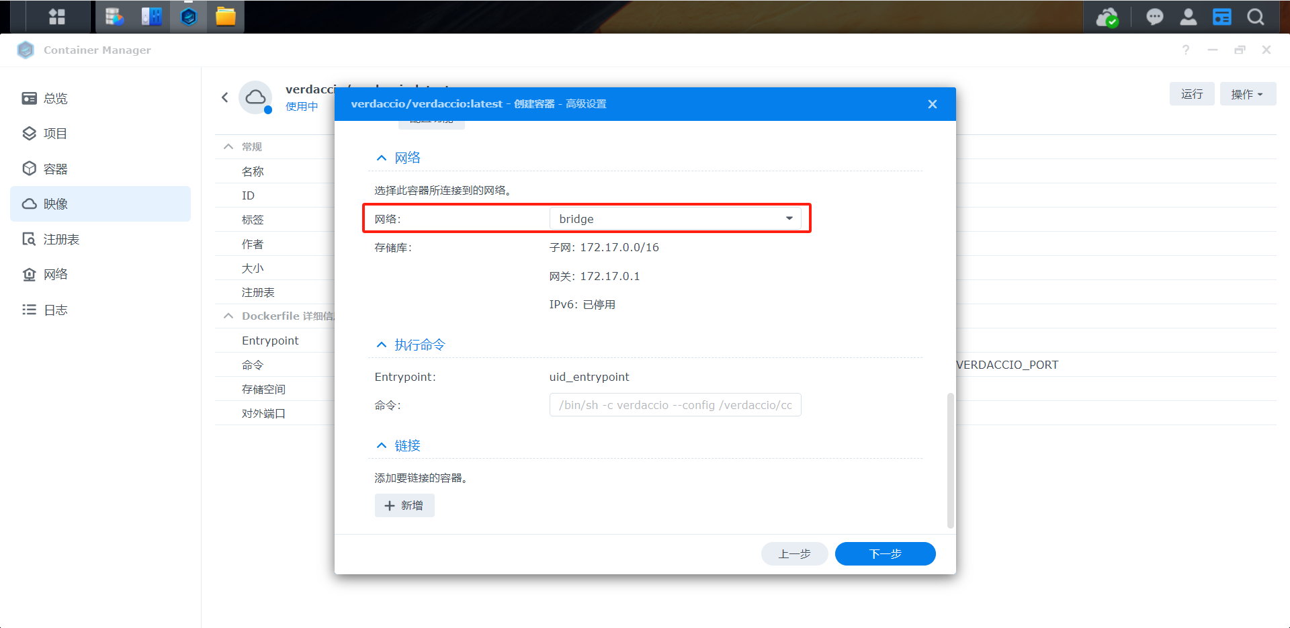Open 项目 projects in sidebar
The width and height of the screenshot is (1290, 628).
coord(101,134)
